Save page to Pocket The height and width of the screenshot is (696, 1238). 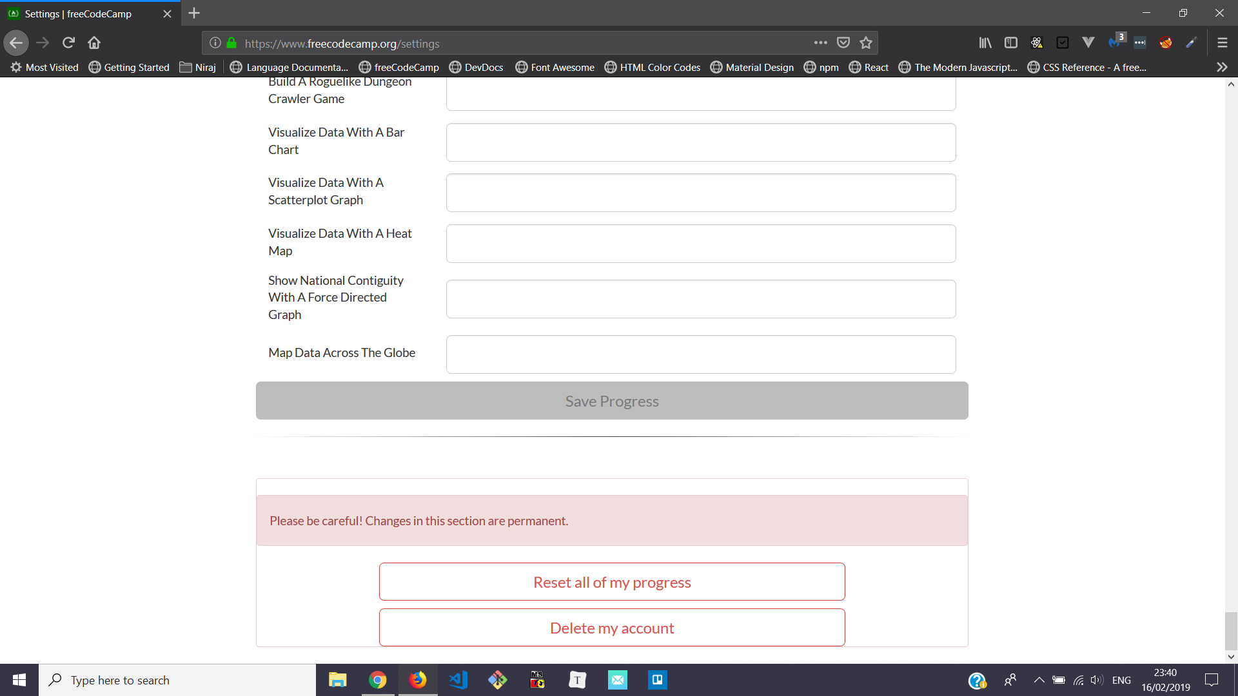(x=843, y=43)
